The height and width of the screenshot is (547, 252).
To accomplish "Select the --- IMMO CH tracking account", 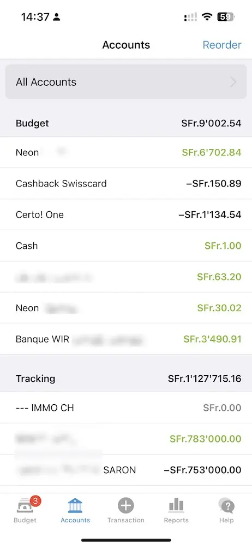I will click(x=126, y=408).
